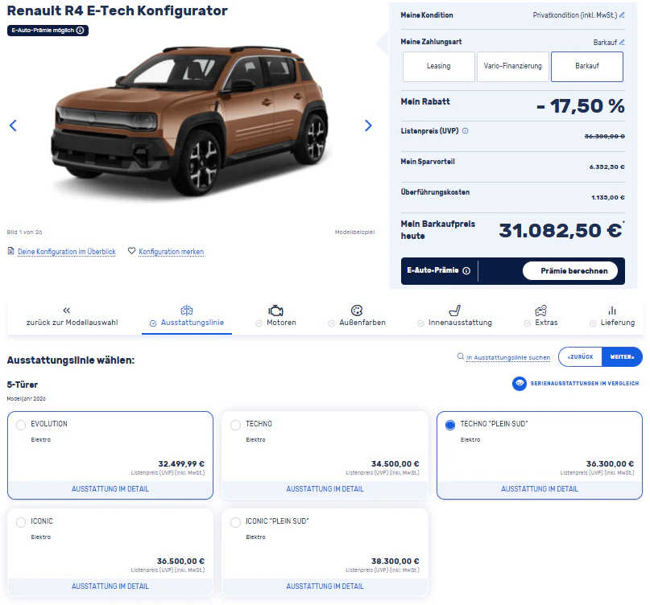Switch to the Innenausstattung tab
Image resolution: width=650 pixels, height=605 pixels.
pos(455,317)
